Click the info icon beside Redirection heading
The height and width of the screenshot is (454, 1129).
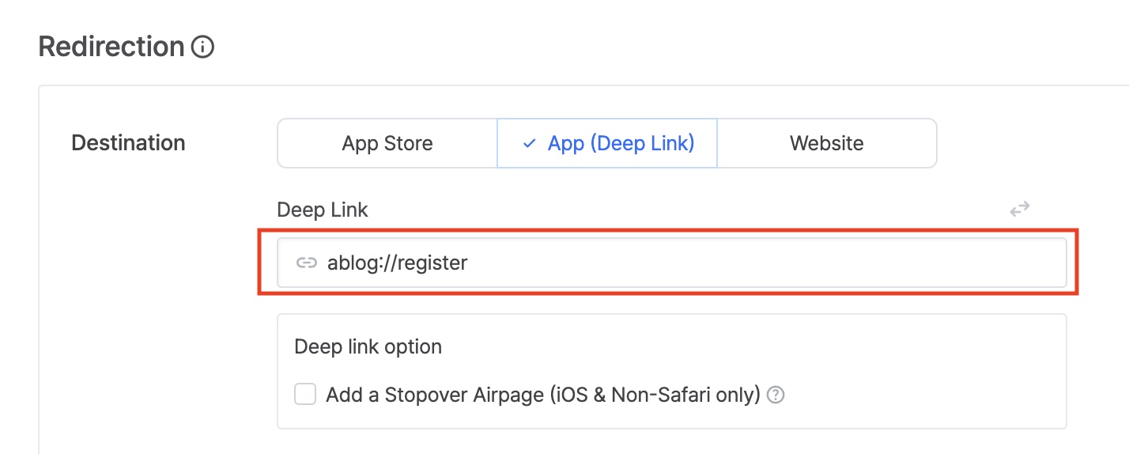(x=203, y=47)
